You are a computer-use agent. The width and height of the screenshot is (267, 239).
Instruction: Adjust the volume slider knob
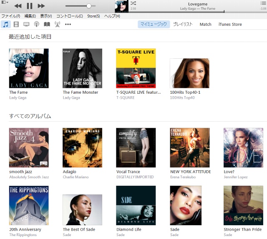click(x=89, y=6)
